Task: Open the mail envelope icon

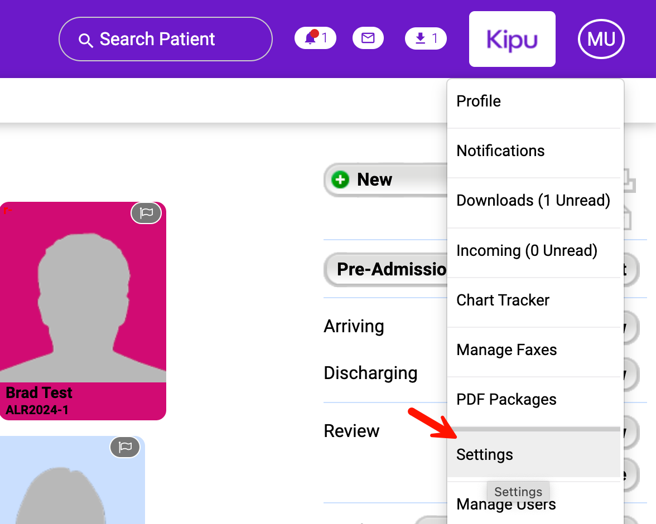Action: pos(368,38)
